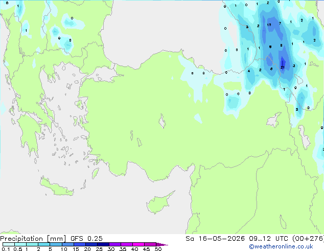324x251 pixels.
Task: Click the forecast date 'Sa 16-05-2026'
Action: click(x=215, y=239)
